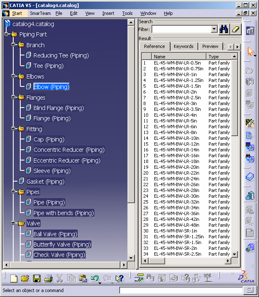Screen dimensions: 259x297
Task: Open the Insert menu
Action: (108, 13)
